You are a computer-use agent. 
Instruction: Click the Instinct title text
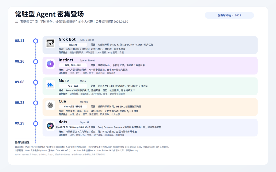pos(66,60)
